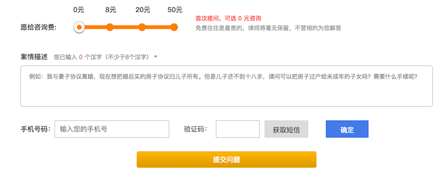The height and width of the screenshot is (179, 442).
Task: Select the 0元 slider handle
Action: [x=79, y=27]
